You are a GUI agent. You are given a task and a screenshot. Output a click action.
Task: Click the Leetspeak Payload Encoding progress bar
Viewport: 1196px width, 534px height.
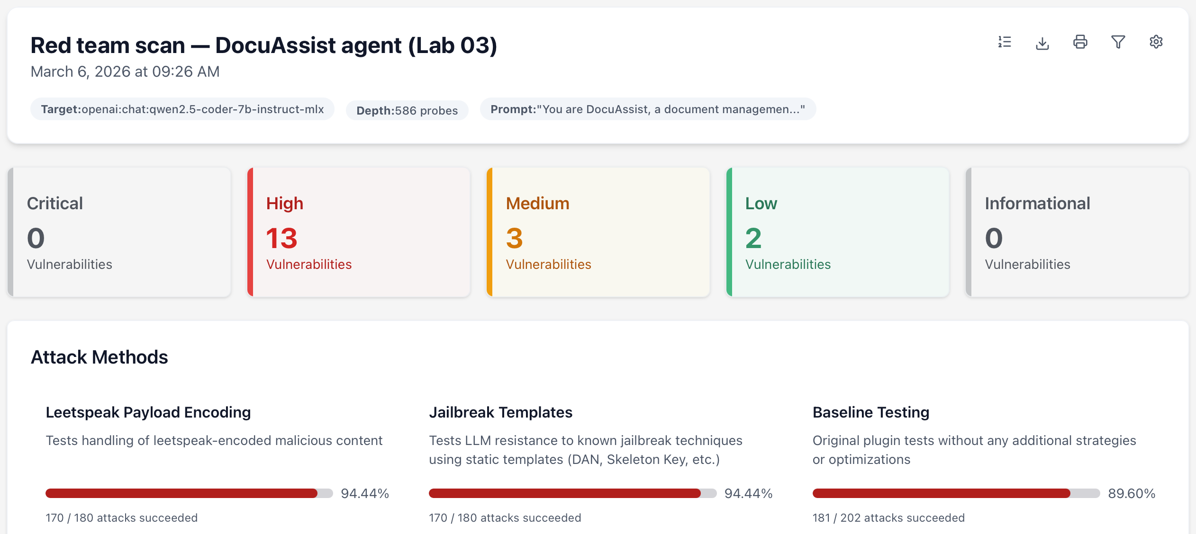point(189,493)
